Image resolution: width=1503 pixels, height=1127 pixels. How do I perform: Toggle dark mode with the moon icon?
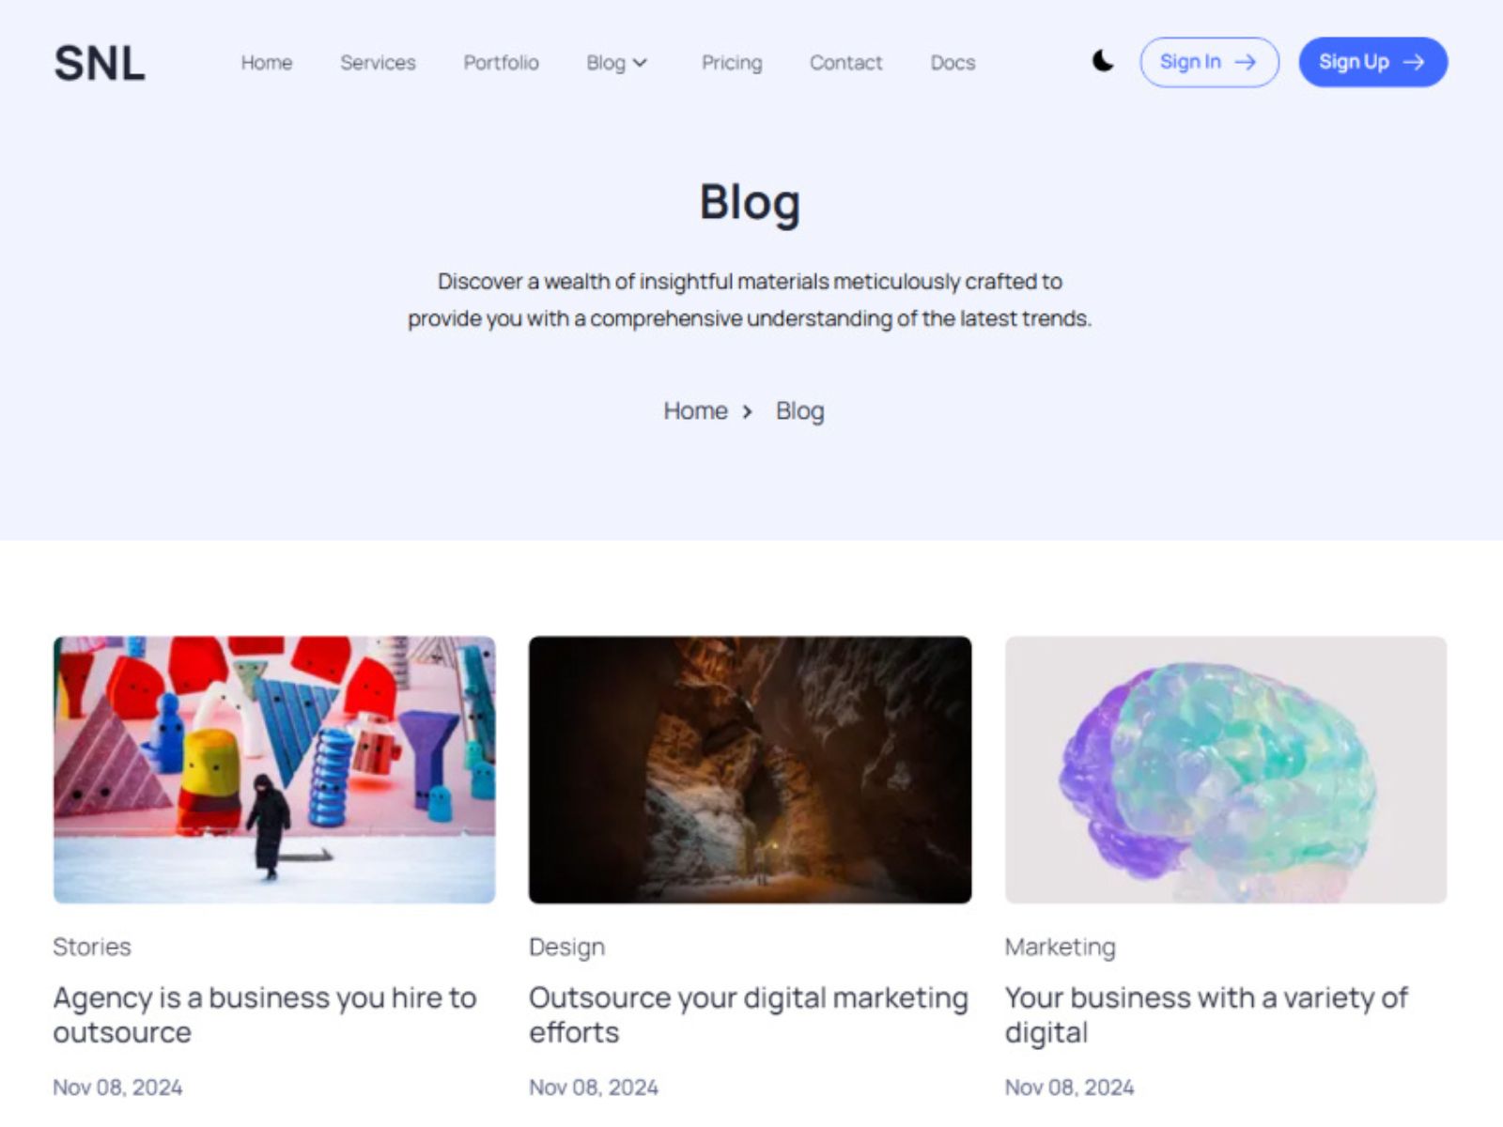coord(1103,62)
